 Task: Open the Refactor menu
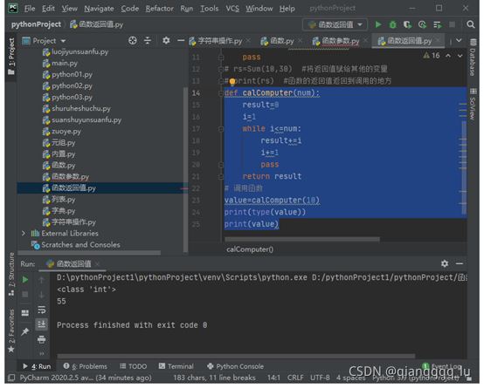pos(159,9)
